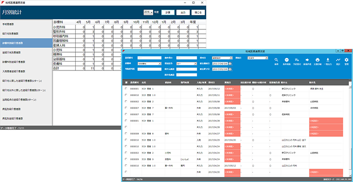Click the 患者番号 patient number input field
The width and height of the screenshot is (353, 182).
click(x=149, y=58)
